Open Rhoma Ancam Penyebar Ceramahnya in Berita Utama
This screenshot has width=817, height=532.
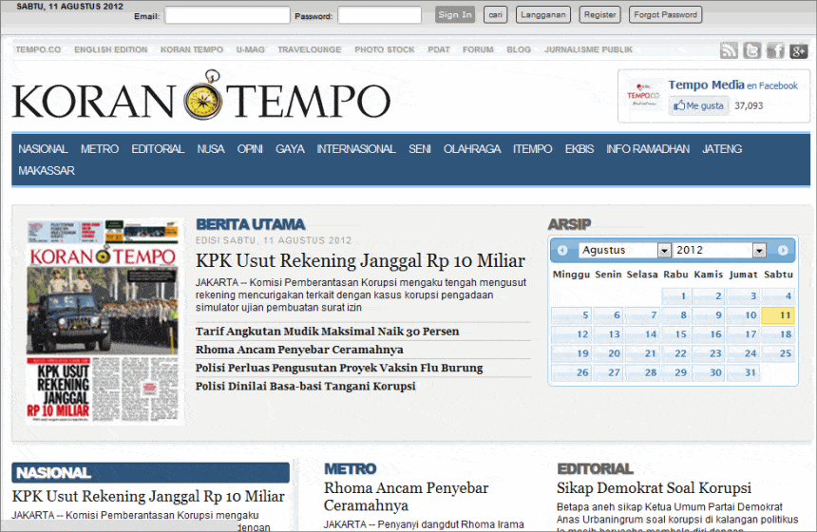click(299, 350)
